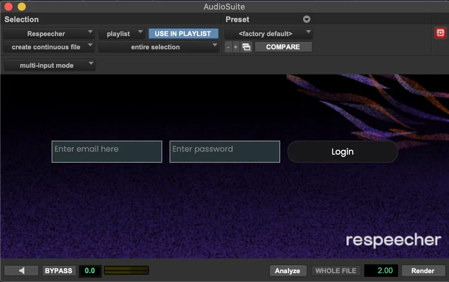Click the 2.00 handle length field
The width and height of the screenshot is (449, 282).
tap(381, 271)
